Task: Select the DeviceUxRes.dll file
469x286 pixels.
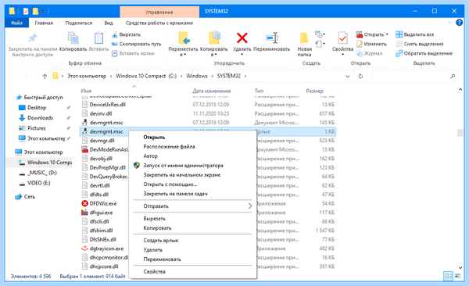Action: 108,105
